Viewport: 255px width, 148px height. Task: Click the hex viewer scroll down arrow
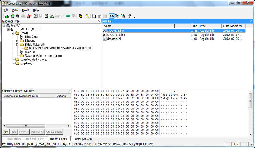[250, 134]
